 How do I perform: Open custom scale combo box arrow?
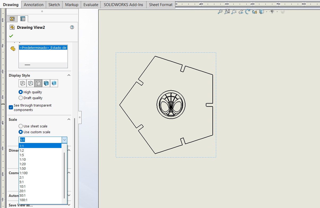(64, 140)
